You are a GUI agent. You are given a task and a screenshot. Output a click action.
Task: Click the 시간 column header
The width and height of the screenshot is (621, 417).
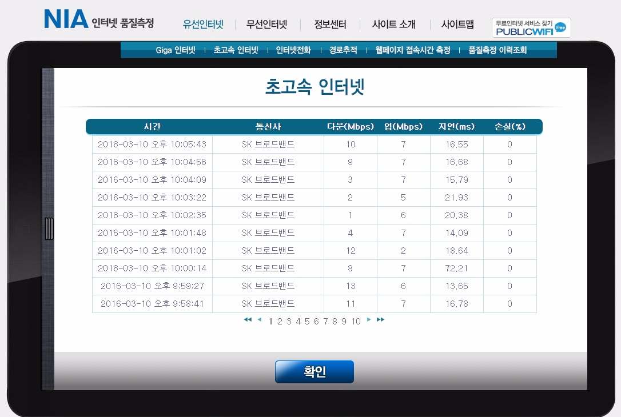point(152,127)
